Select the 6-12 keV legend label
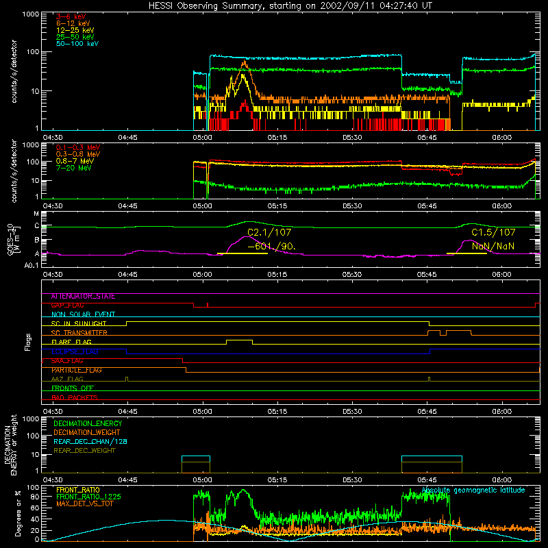548x548 pixels. point(73,23)
